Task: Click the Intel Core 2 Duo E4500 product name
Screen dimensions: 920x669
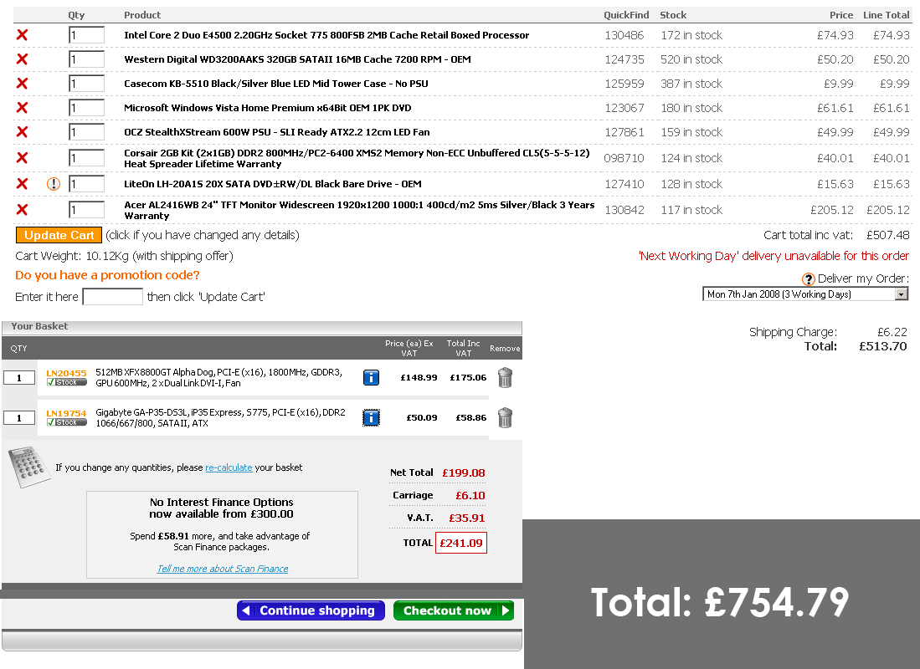Action: [326, 35]
